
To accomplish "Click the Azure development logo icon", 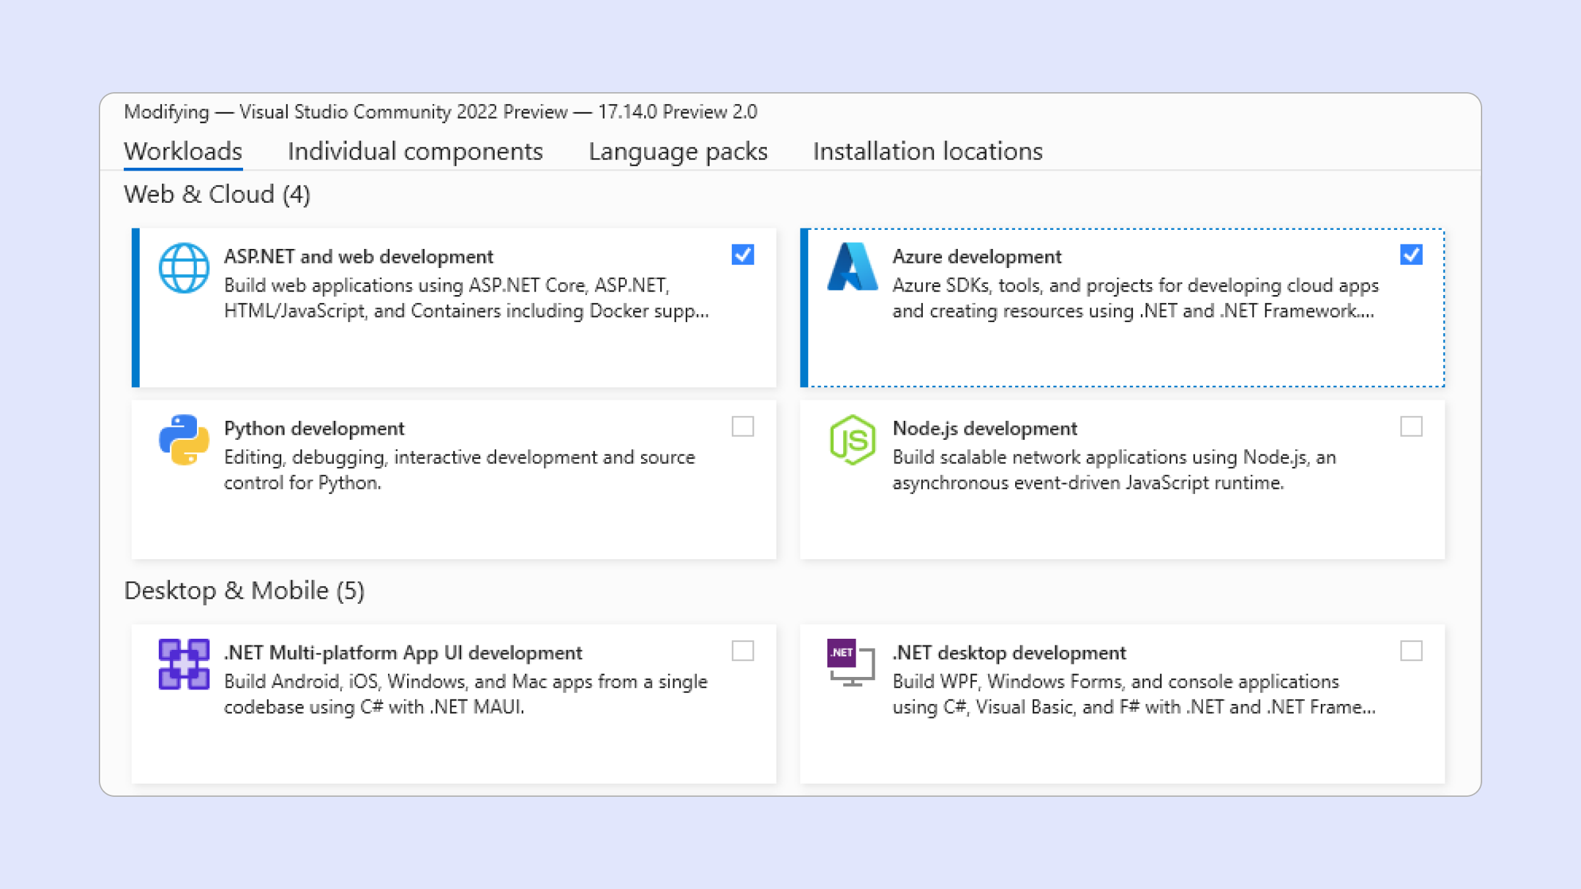I will (852, 267).
